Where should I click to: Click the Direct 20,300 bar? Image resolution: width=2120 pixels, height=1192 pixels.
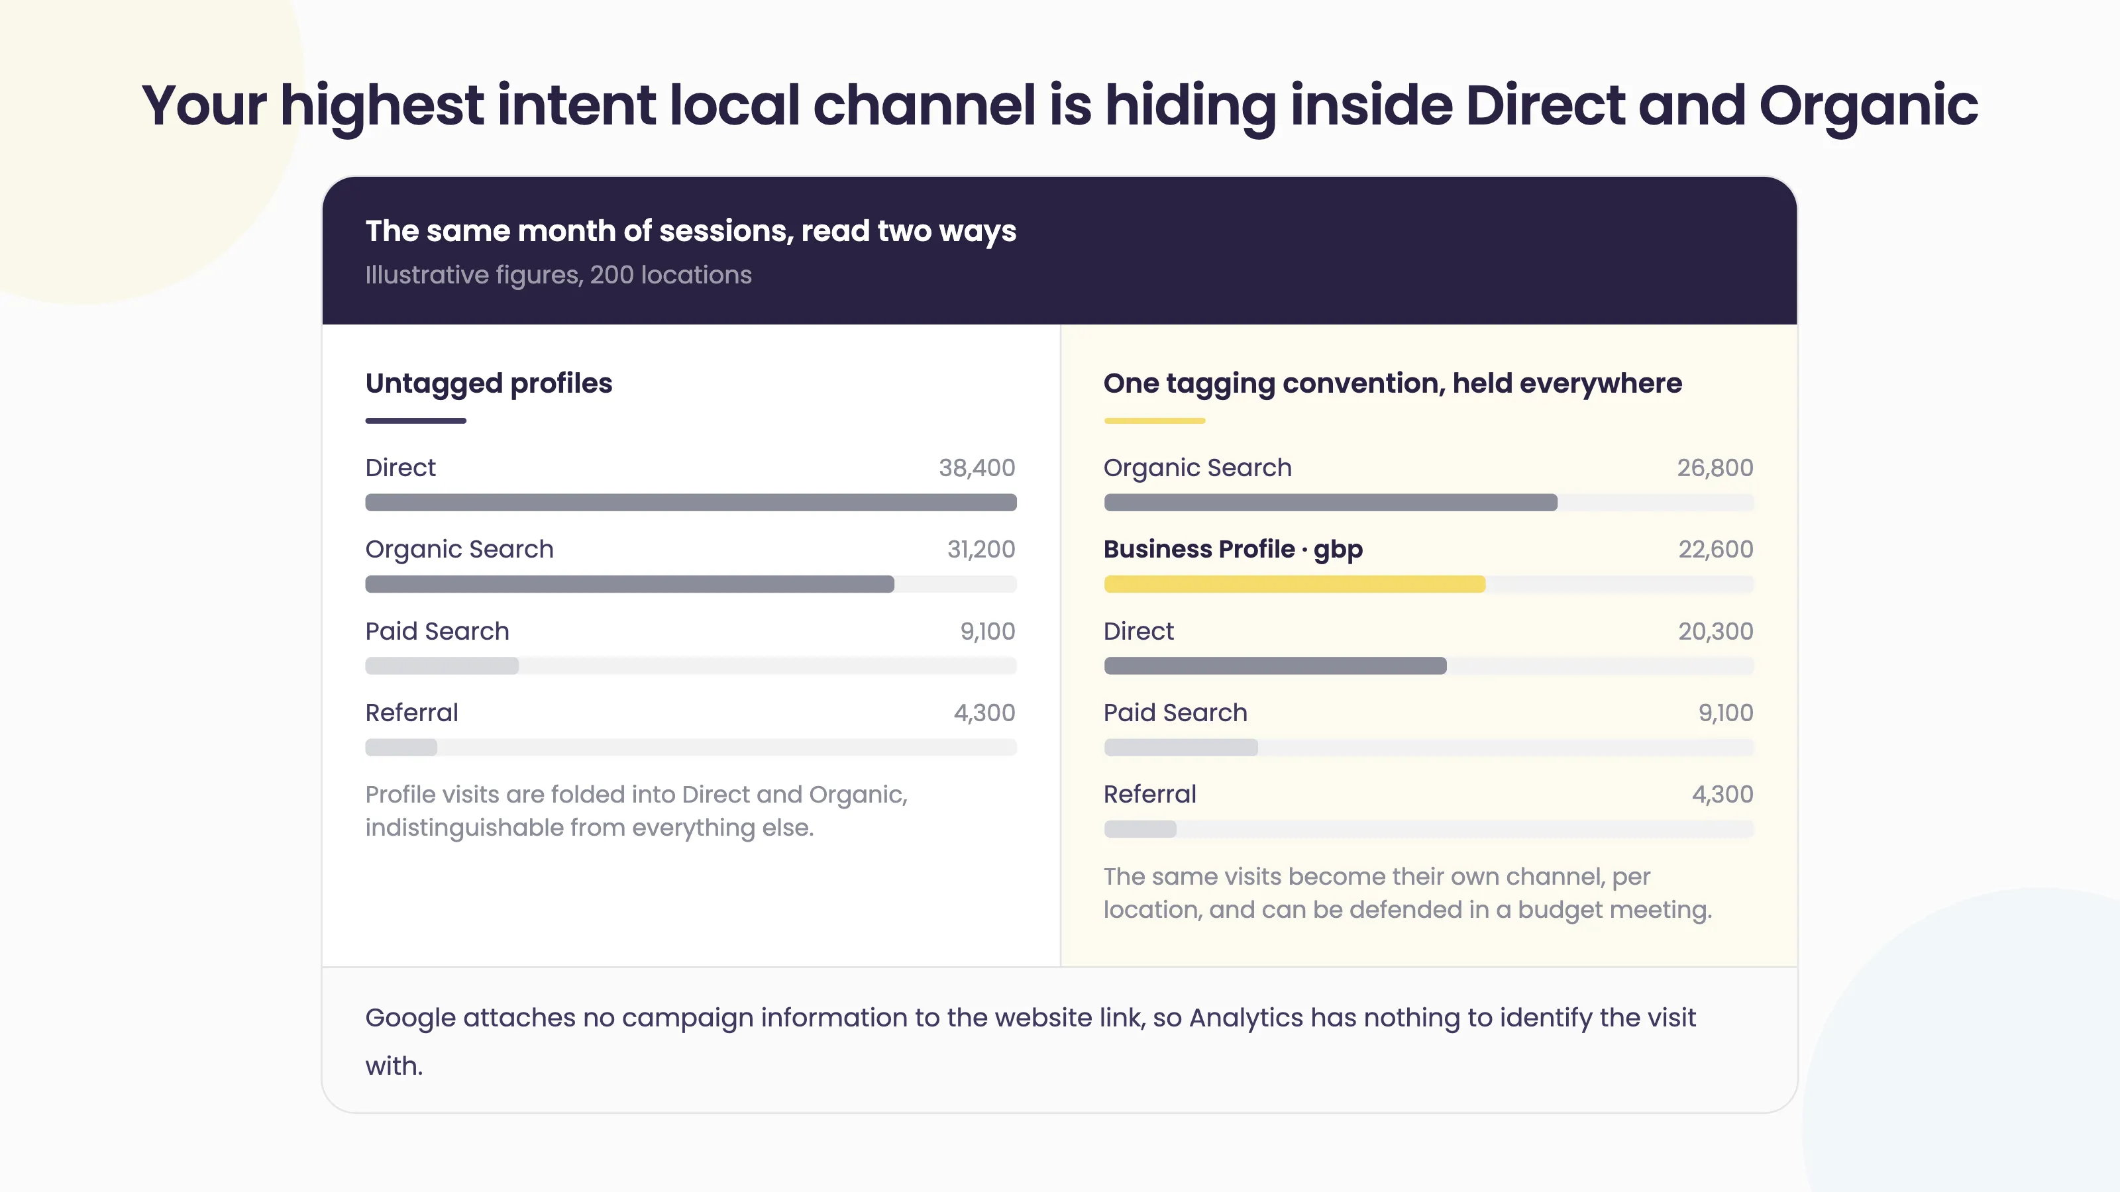[x=1429, y=666]
